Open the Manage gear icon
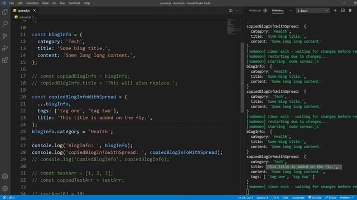This screenshot has width=357, height=200. coord(5,188)
